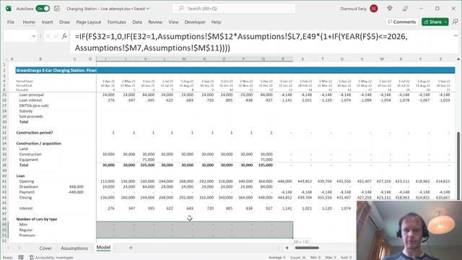Click the horizontal scrollbar left arrow
Viewport: 462px width, 260px height.
tap(287, 248)
